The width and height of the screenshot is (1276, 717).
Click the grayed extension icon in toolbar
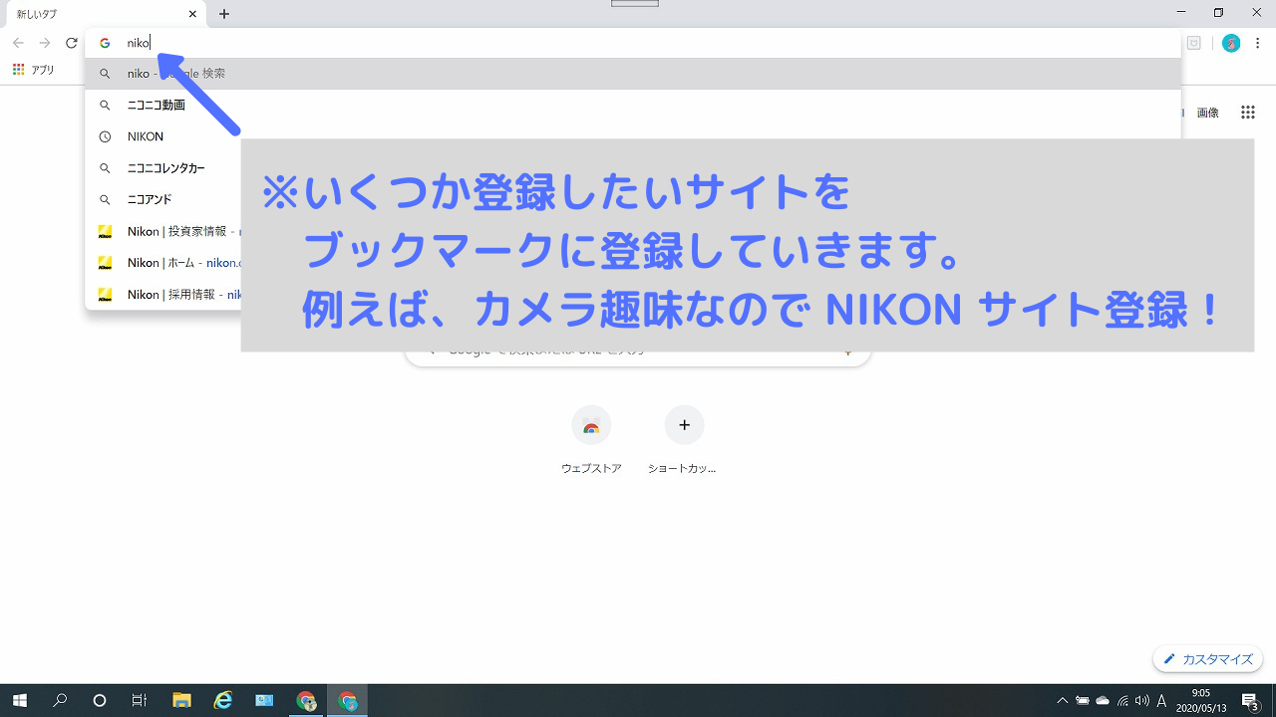coord(1193,43)
